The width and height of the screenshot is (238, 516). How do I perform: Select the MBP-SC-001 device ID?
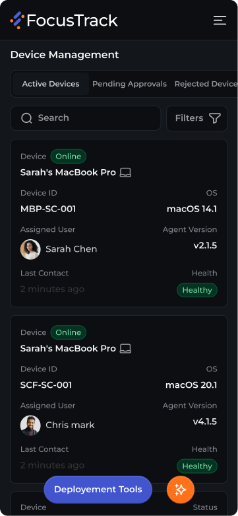pos(48,209)
